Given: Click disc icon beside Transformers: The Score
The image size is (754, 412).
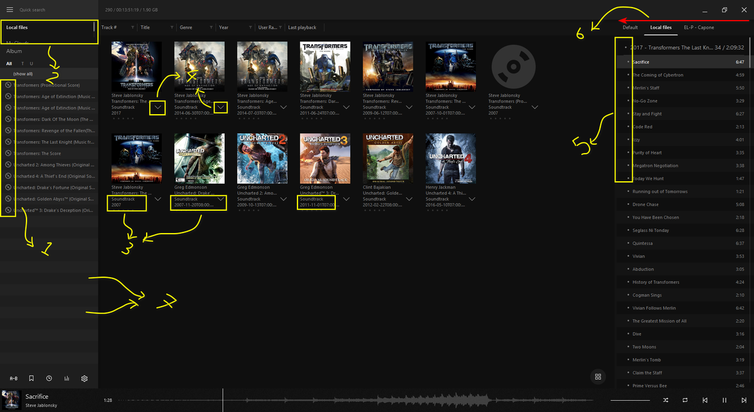Looking at the screenshot, I should pyautogui.click(x=8, y=153).
